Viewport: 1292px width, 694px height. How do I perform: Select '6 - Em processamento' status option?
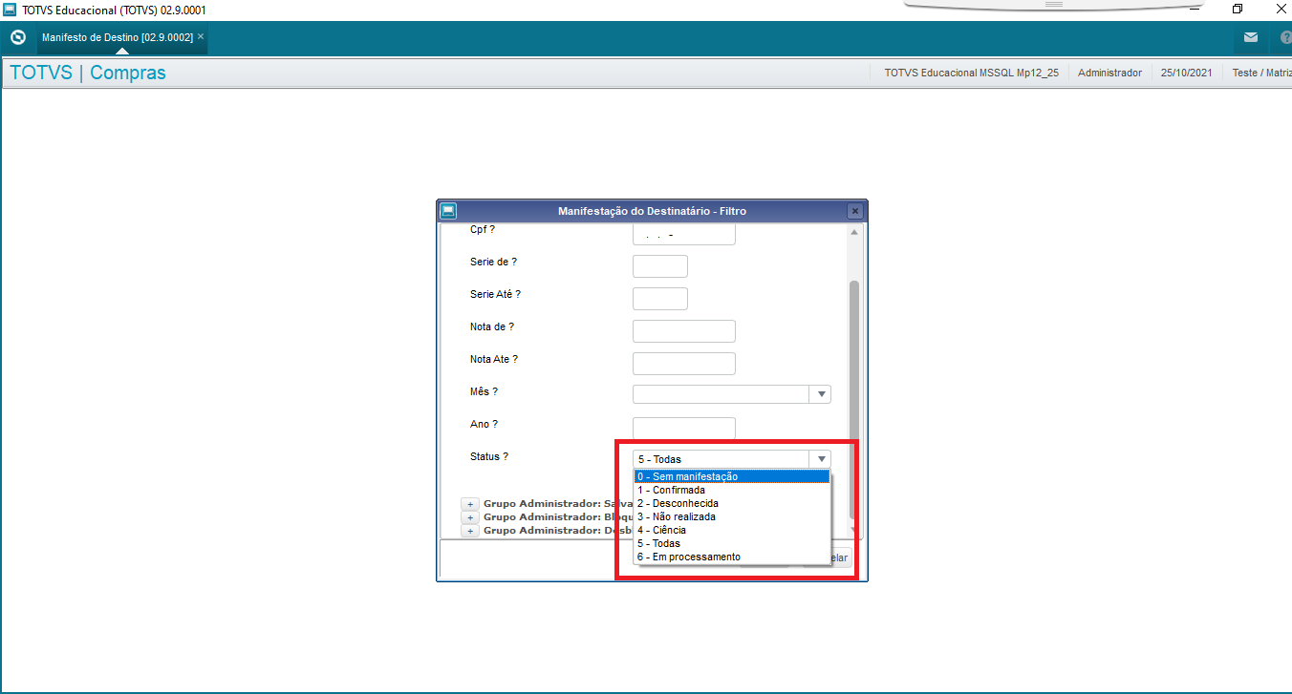click(731, 557)
